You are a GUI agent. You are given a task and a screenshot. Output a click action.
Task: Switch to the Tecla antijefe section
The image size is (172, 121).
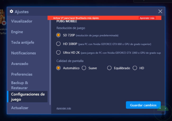pyautogui.click(x=22, y=42)
